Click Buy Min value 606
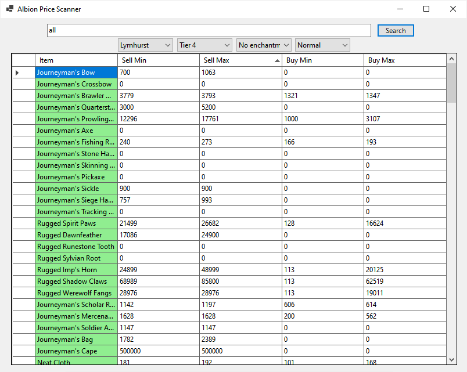Screen dimensions: 467x372 (x=323, y=305)
